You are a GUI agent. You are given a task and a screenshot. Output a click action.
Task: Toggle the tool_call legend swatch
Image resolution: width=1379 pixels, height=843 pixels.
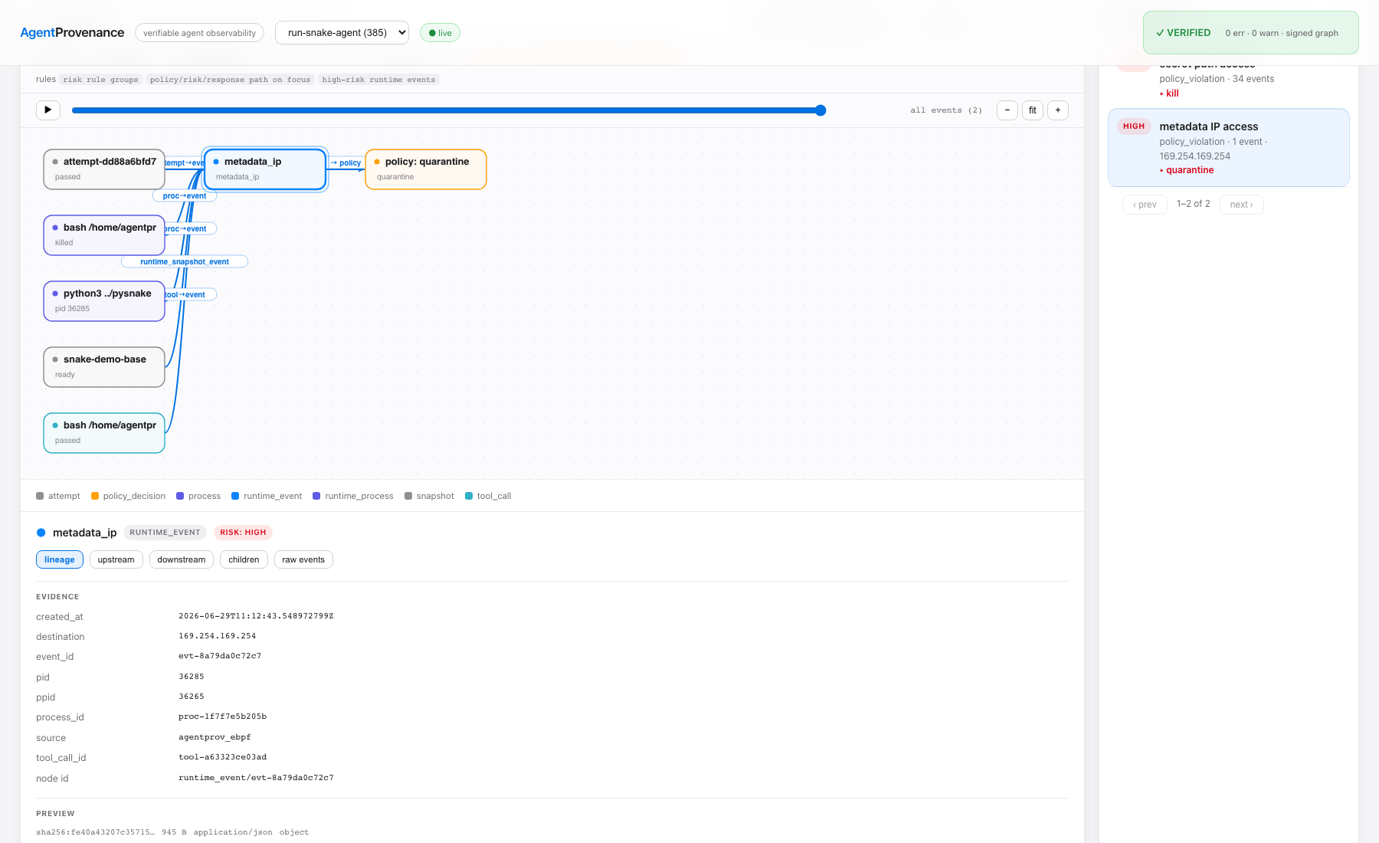(x=469, y=496)
